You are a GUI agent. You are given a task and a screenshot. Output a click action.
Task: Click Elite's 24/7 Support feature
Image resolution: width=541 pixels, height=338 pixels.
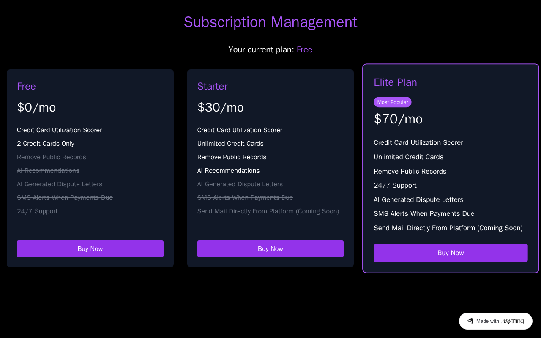coord(395,185)
